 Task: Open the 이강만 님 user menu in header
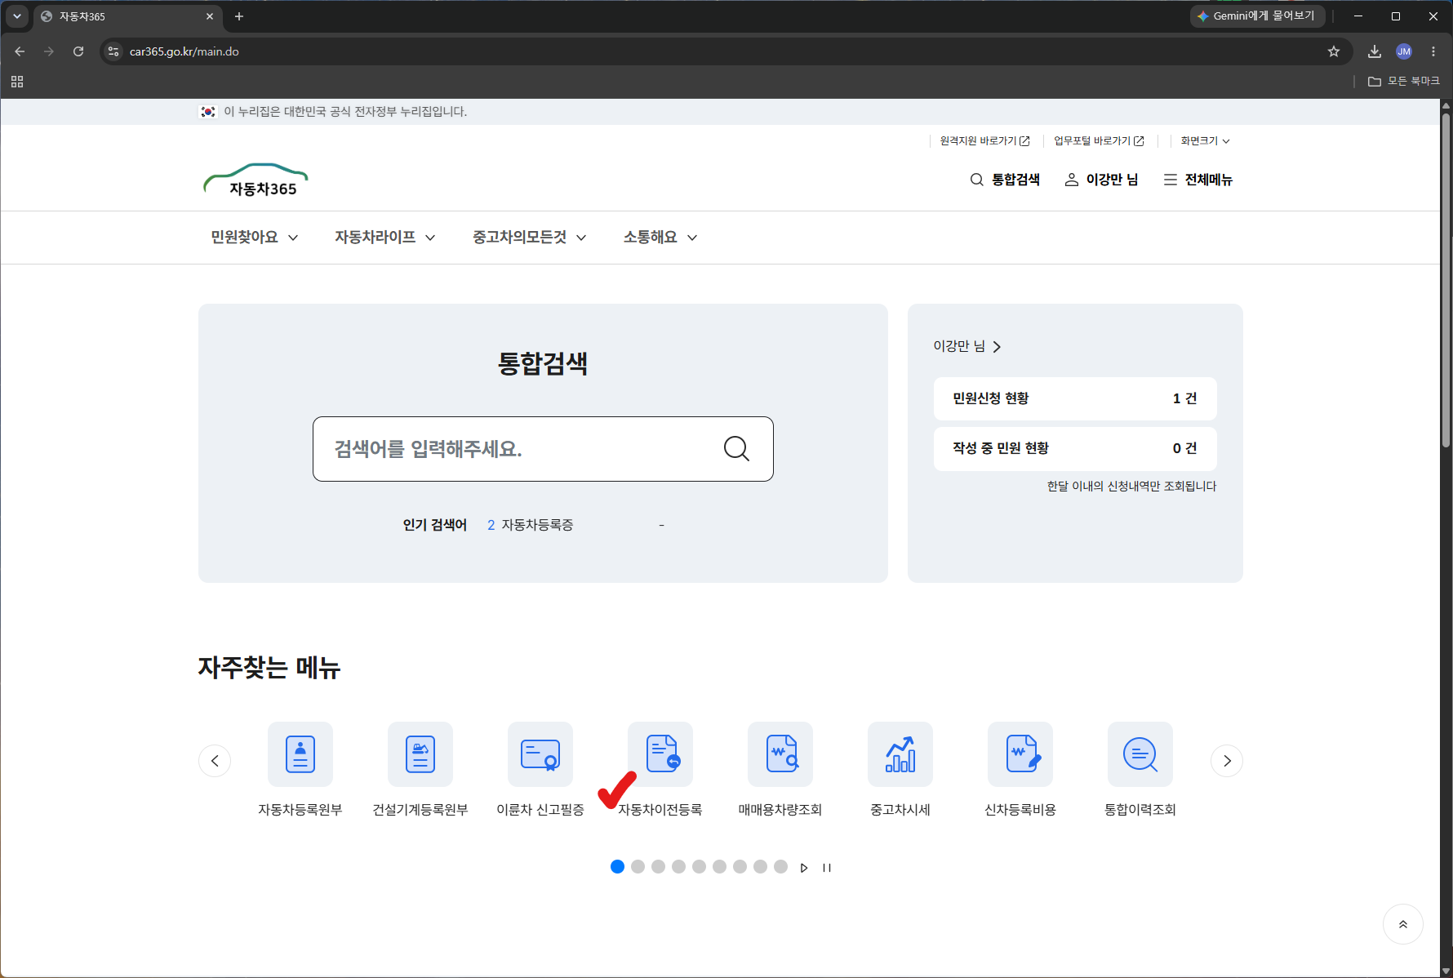pos(1101,180)
